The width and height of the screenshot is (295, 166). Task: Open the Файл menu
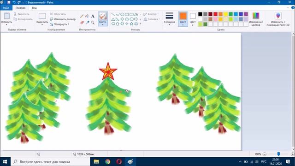coord(6,8)
